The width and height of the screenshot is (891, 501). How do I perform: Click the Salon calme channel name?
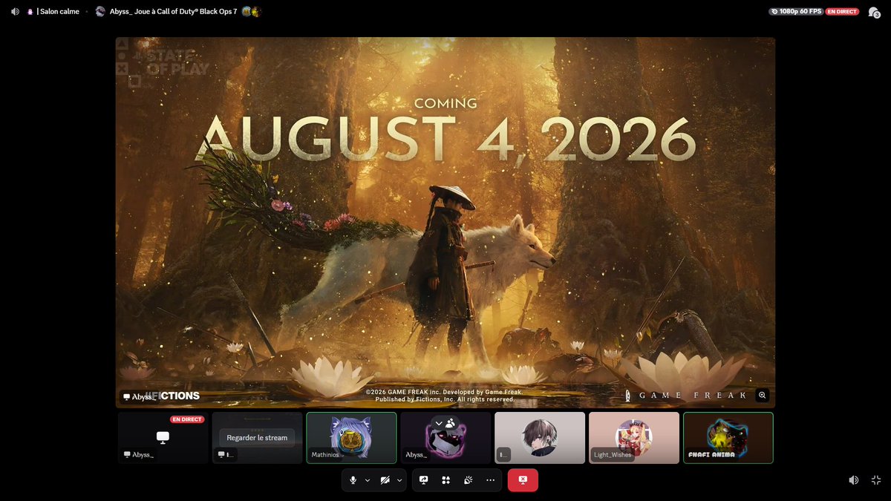pyautogui.click(x=59, y=12)
